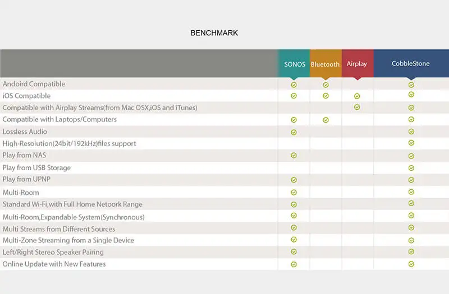Click CobbleStone checkmark for Left/Right Stereo Pairing
This screenshot has width=449, height=294.
411,251
